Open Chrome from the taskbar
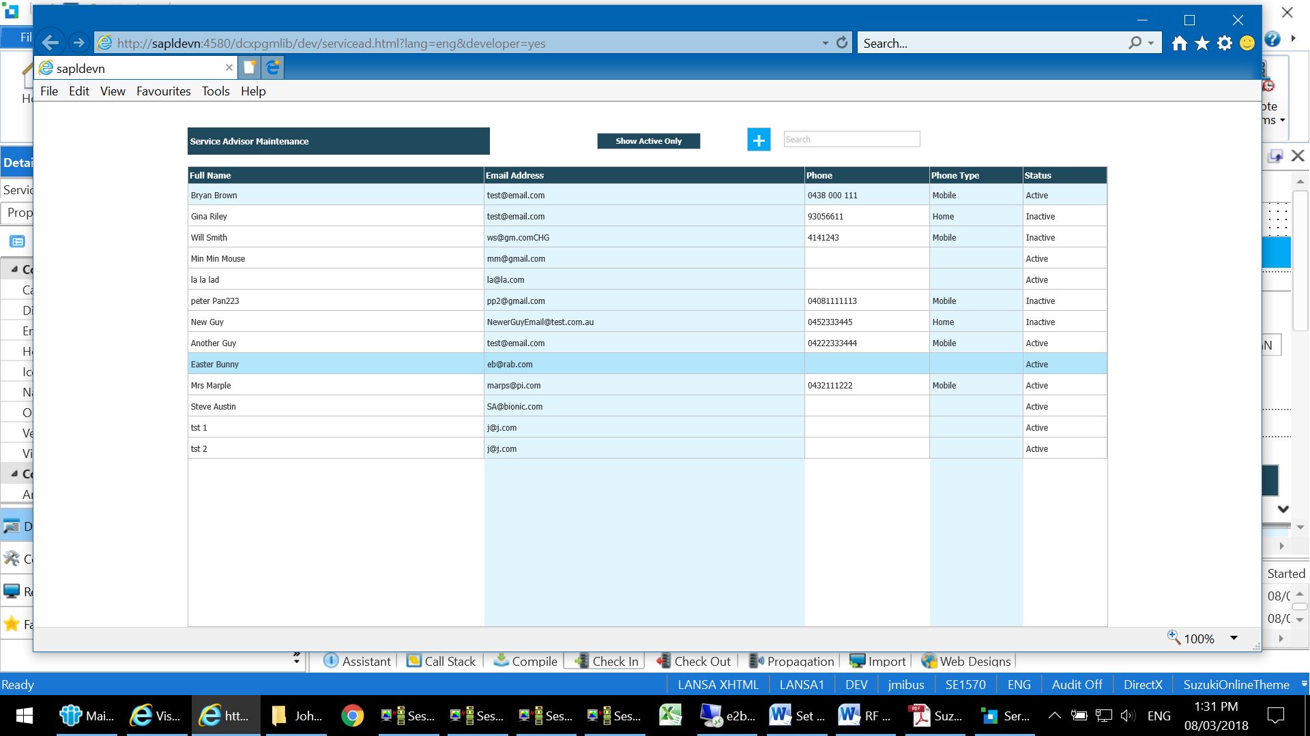 (x=353, y=716)
